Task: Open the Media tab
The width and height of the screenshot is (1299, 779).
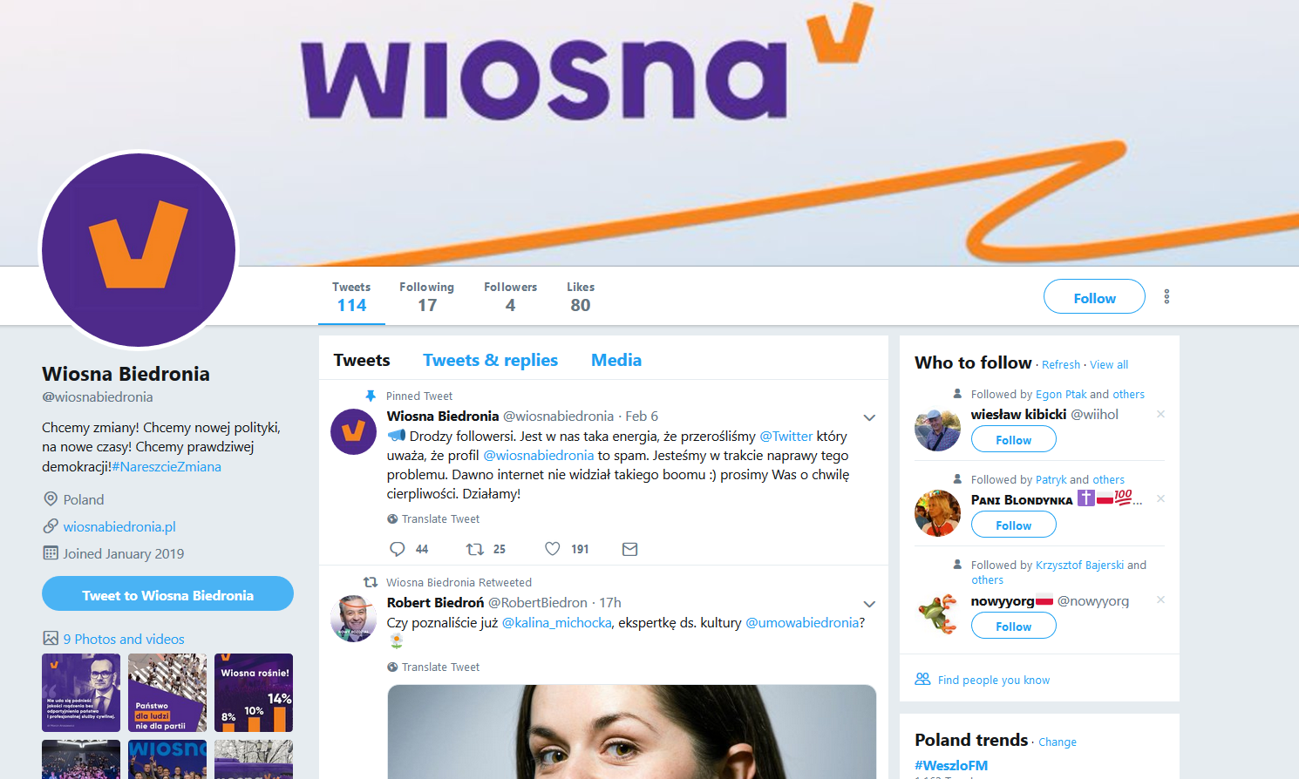Action: coord(616,360)
